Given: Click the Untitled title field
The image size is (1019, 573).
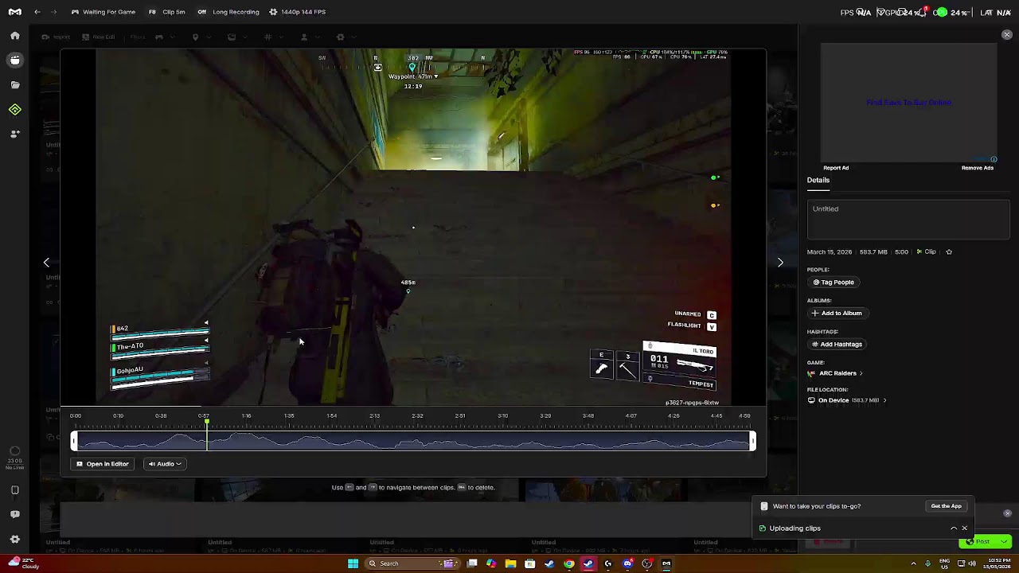Looking at the screenshot, I should (908, 219).
